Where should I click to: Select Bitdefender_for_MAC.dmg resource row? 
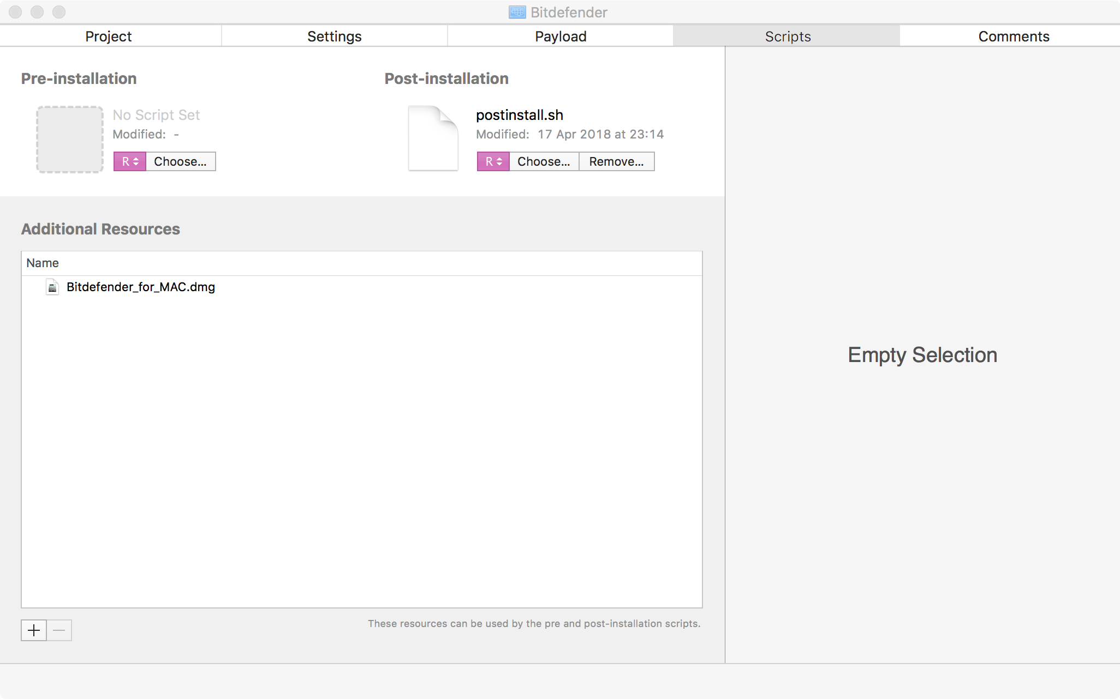362,287
